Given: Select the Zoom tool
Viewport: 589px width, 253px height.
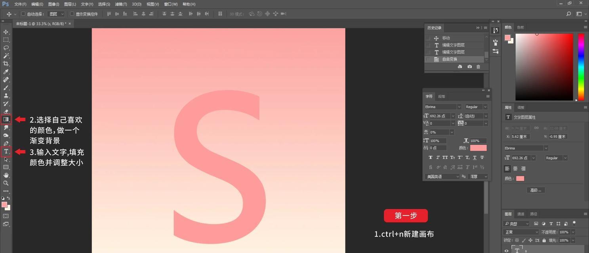Looking at the screenshot, I should (6, 183).
